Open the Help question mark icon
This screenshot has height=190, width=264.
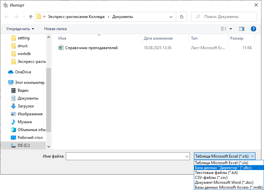click(253, 29)
